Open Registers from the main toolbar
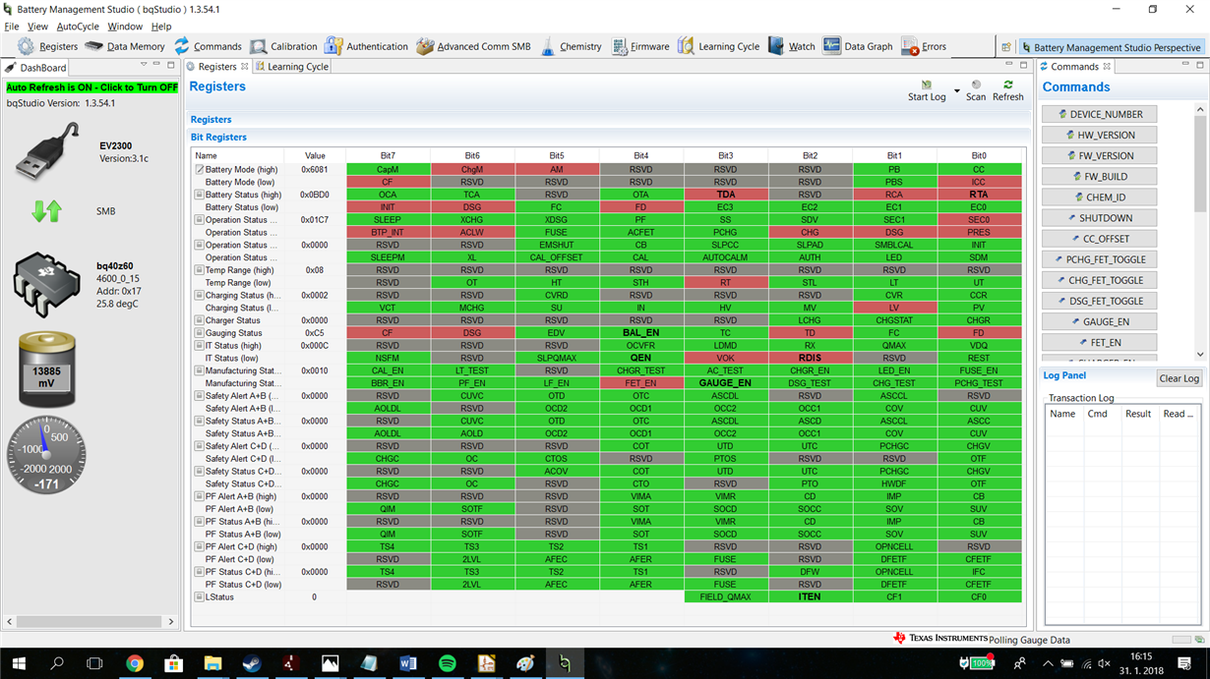The width and height of the screenshot is (1210, 679). click(49, 46)
